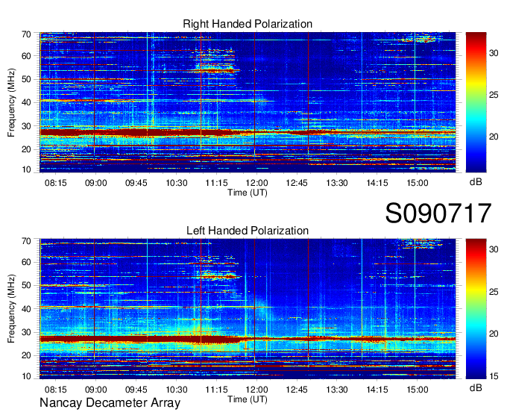Click inside the Left Handed Polarization spectrogram

click(x=248, y=309)
